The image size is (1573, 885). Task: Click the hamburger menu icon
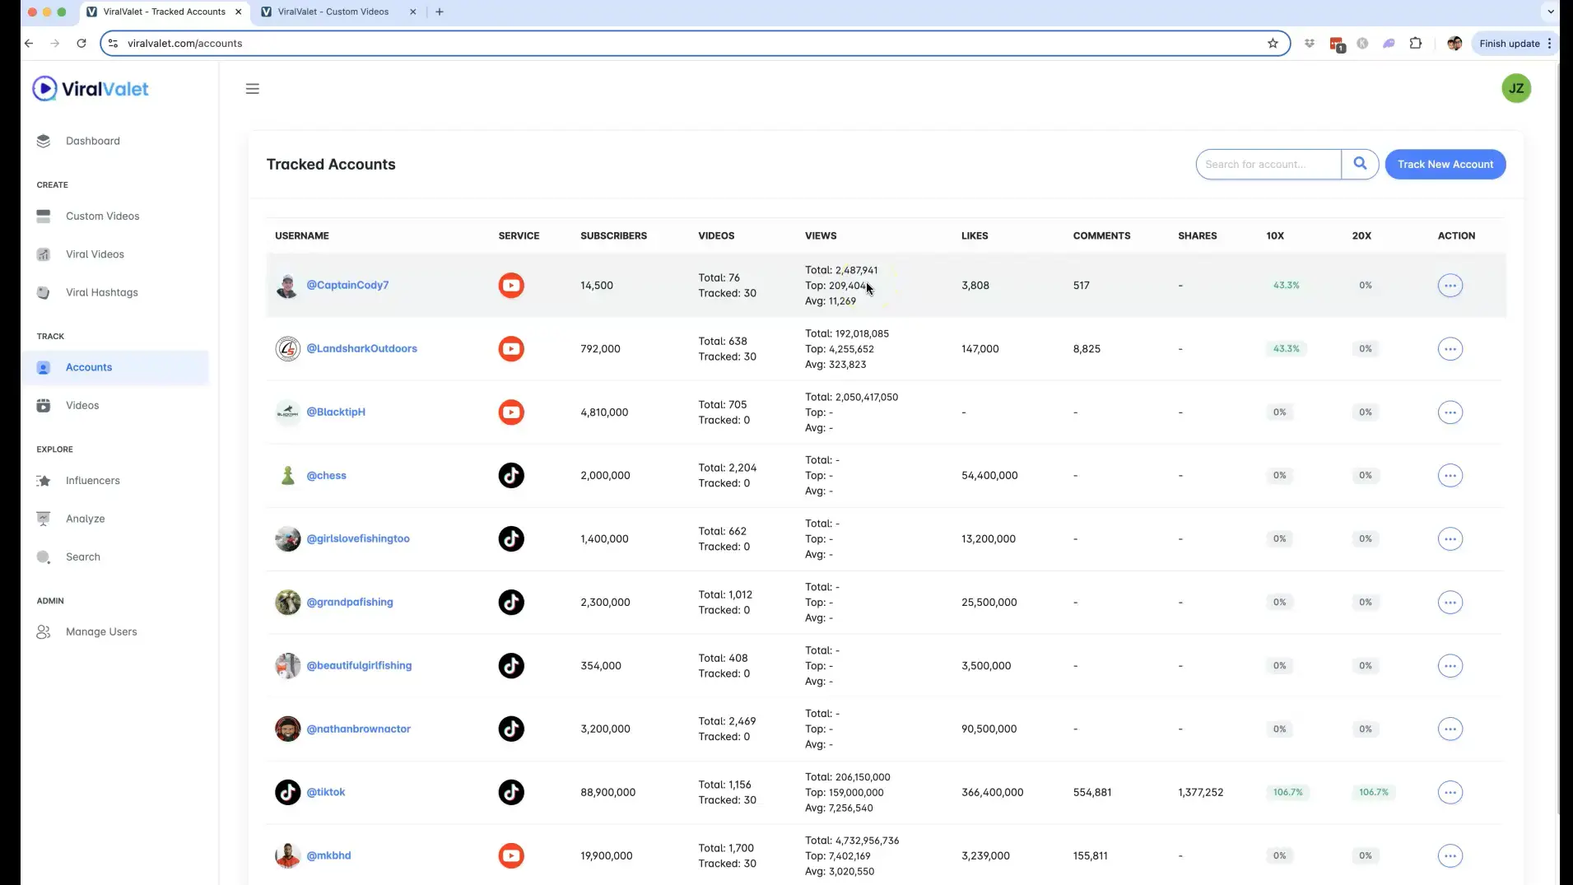[x=252, y=89]
